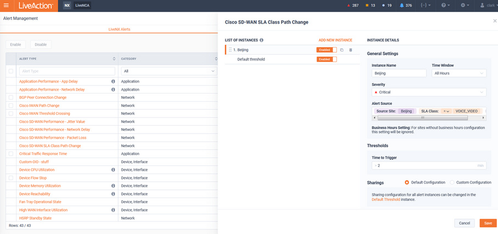Image resolution: width=498 pixels, height=234 pixels.
Task: Delete the Beijing instance
Action: pos(351,50)
